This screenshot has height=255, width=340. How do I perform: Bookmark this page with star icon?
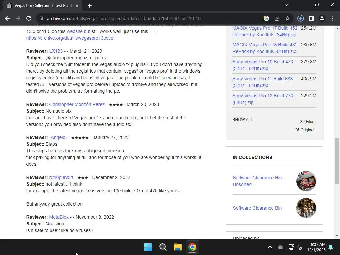(288, 19)
